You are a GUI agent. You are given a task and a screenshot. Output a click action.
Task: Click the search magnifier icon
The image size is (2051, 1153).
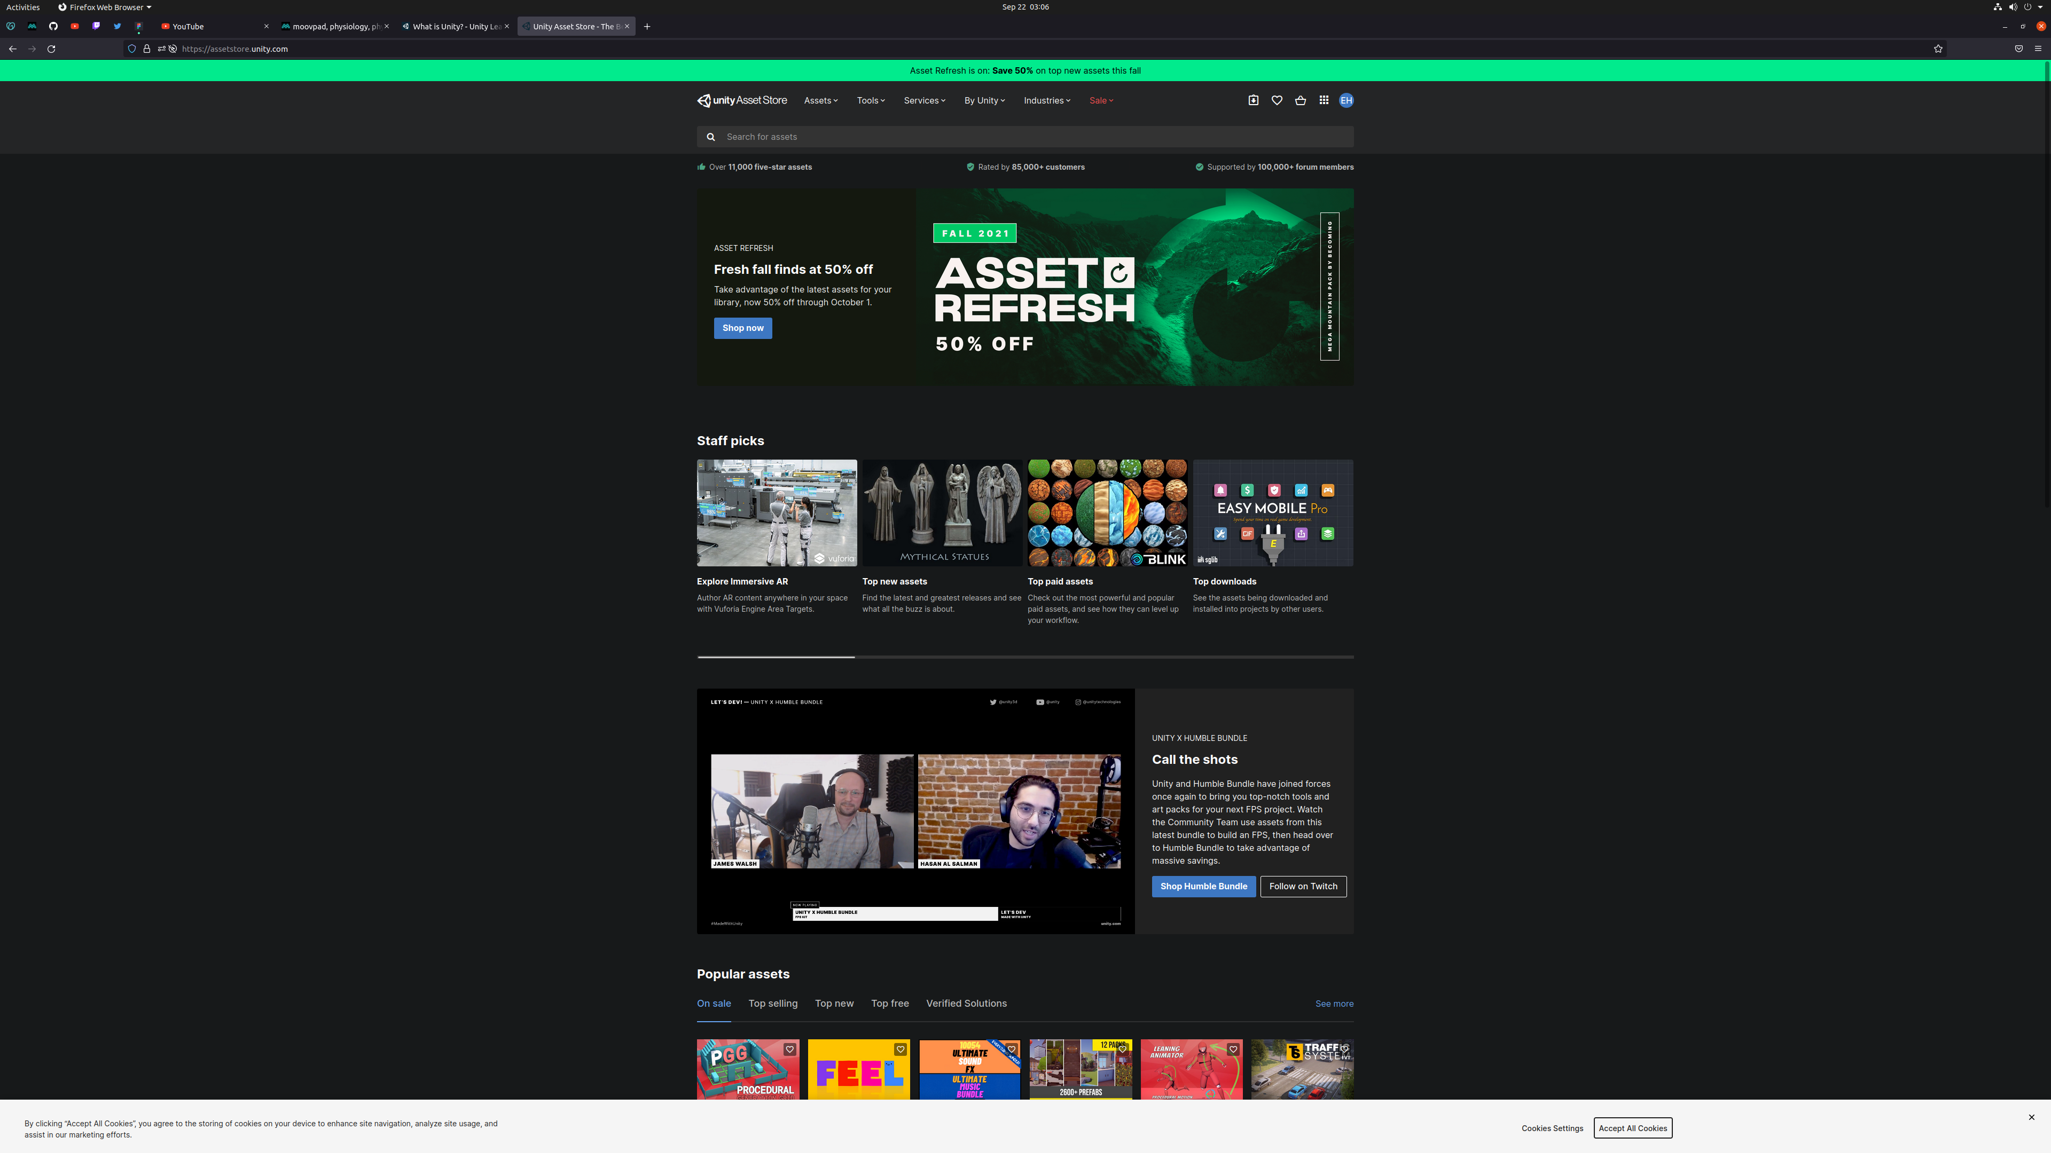click(711, 137)
